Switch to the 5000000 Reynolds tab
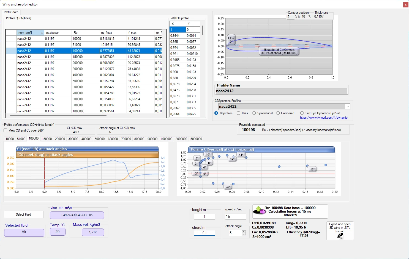409x259 pixels. (x=196, y=139)
